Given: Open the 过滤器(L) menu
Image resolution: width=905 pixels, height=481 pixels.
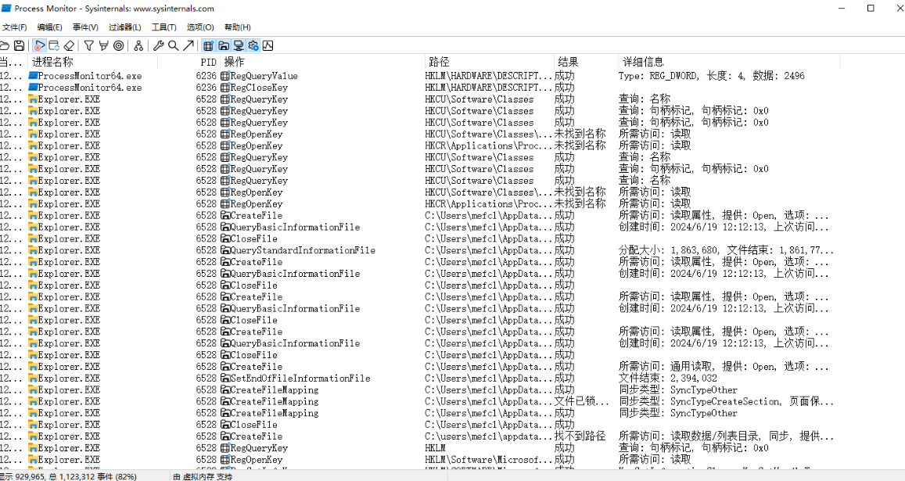Looking at the screenshot, I should (124, 27).
